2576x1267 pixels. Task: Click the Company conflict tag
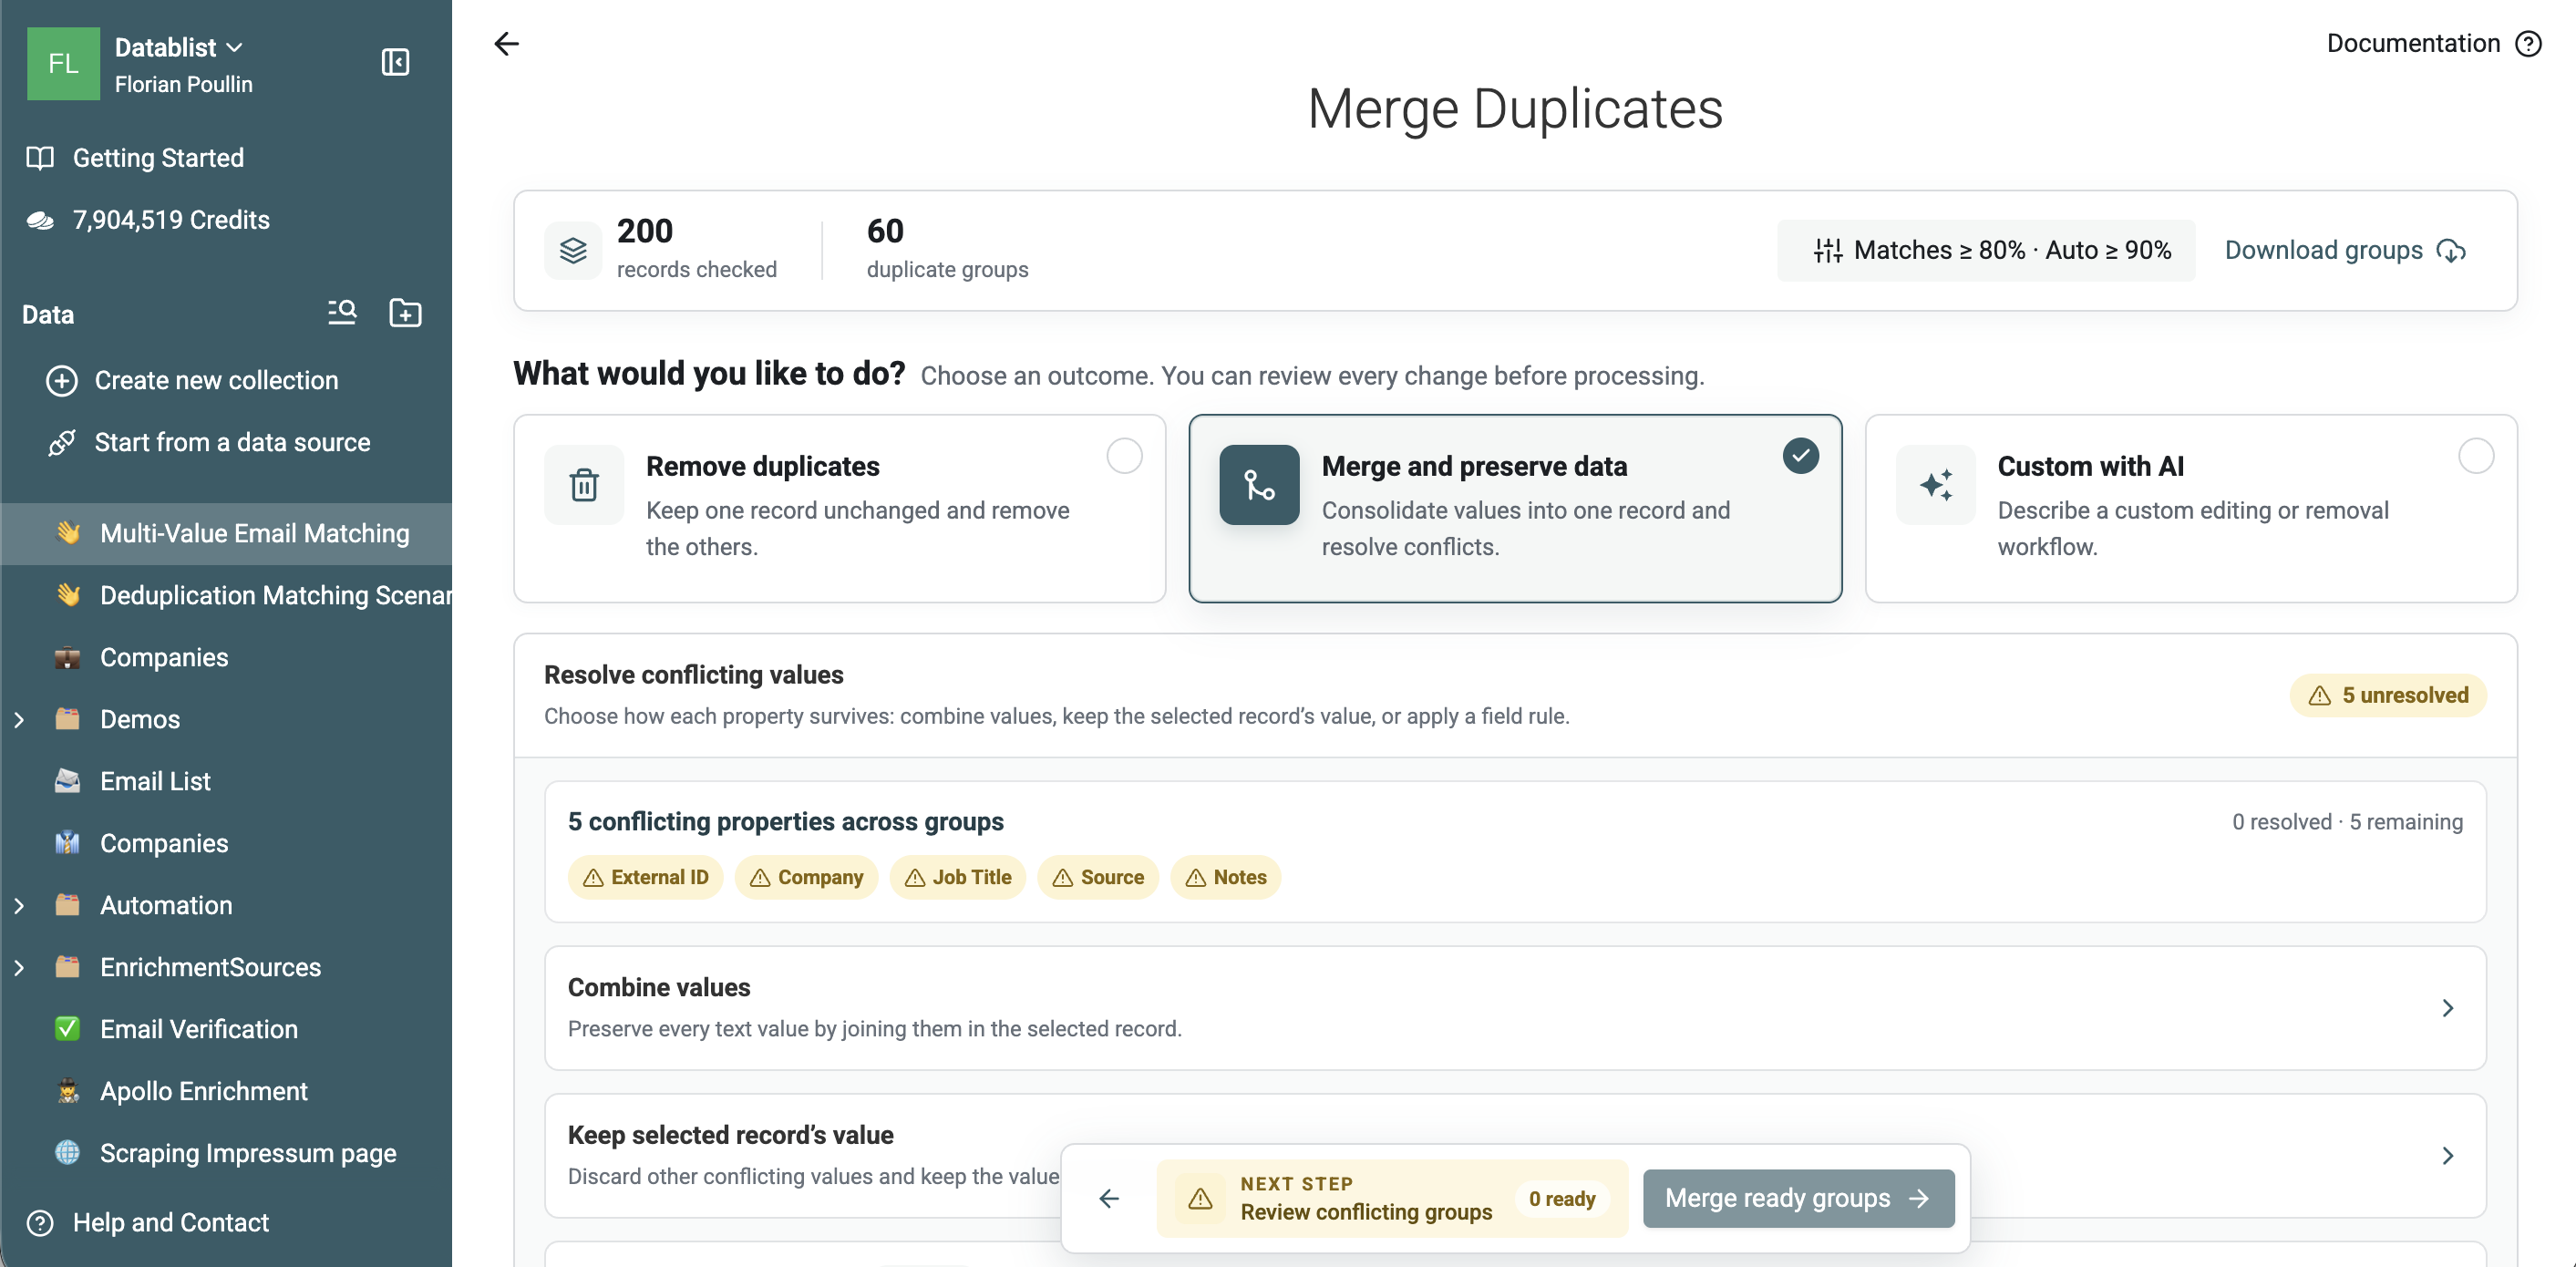click(x=806, y=877)
